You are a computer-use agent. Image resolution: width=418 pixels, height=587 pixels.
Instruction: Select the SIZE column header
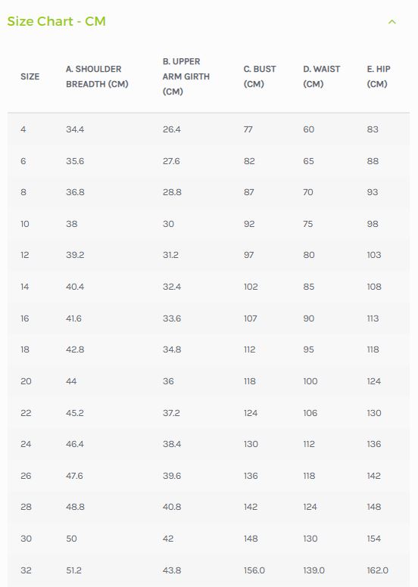pos(30,76)
